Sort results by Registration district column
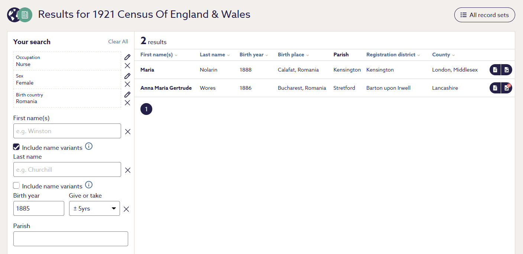The image size is (523, 254). [x=393, y=55]
